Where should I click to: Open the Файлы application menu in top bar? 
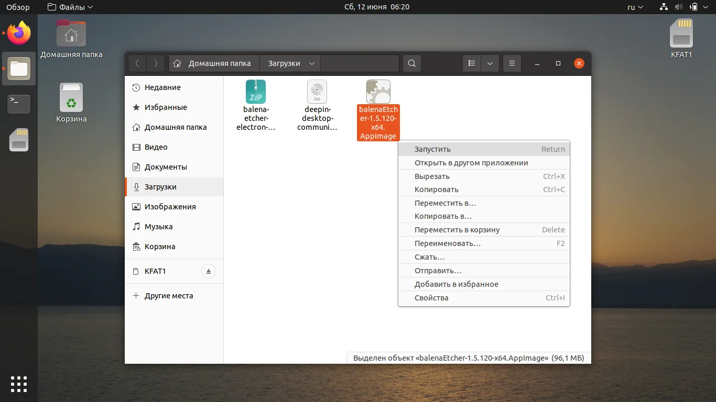(70, 7)
